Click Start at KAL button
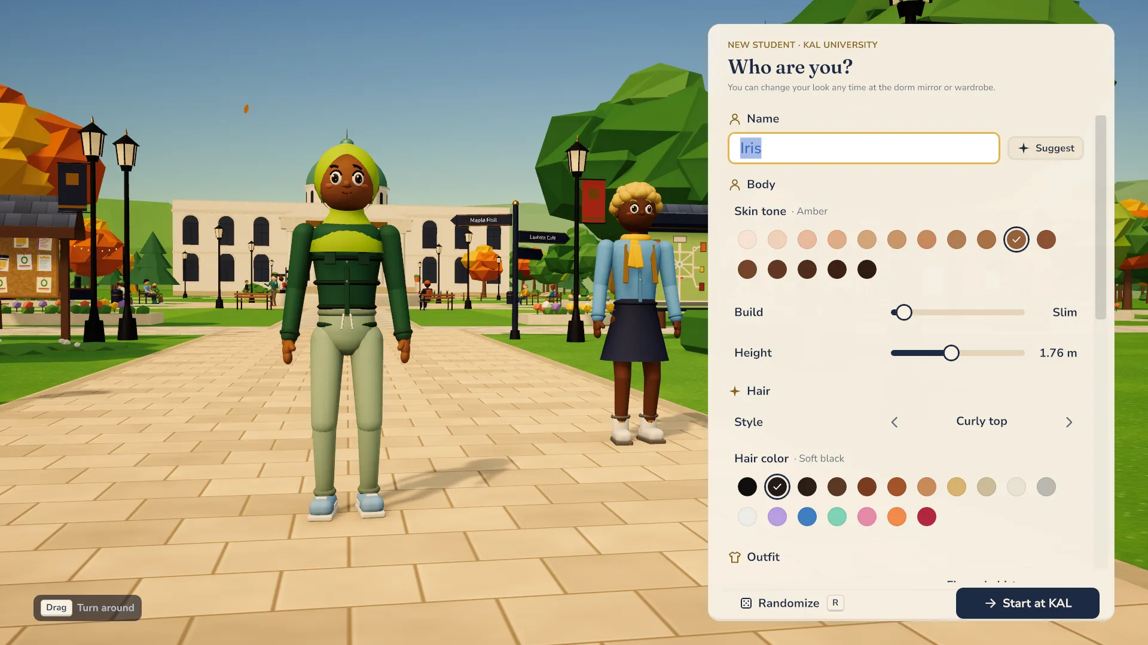The width and height of the screenshot is (1148, 645). click(x=1027, y=603)
